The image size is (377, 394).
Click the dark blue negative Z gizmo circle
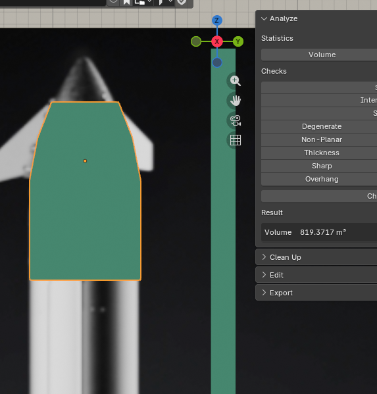click(217, 62)
